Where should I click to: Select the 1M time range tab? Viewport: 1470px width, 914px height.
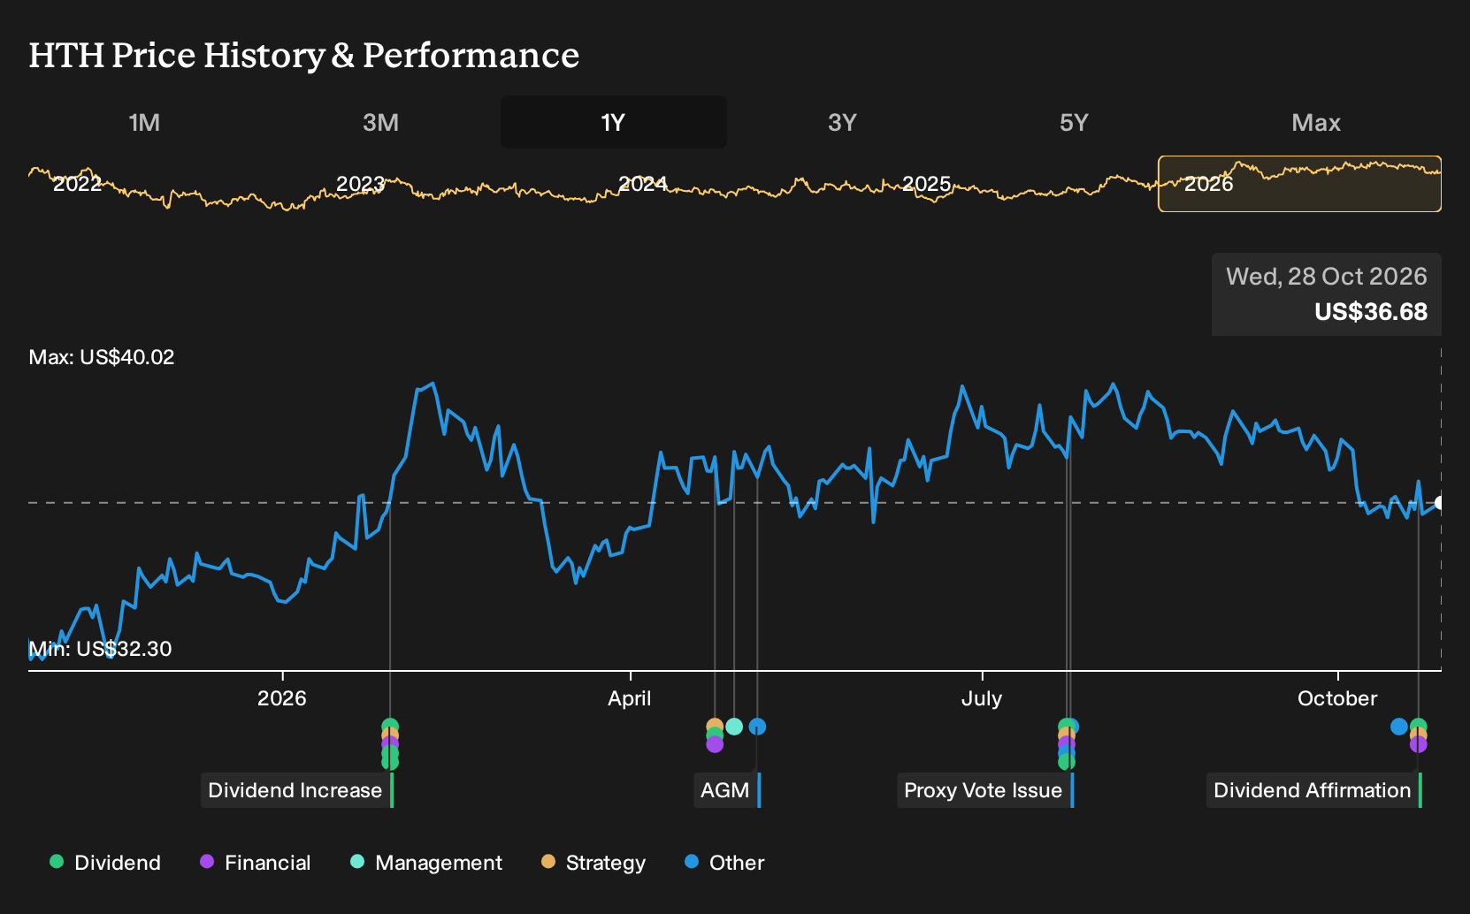[x=144, y=122]
